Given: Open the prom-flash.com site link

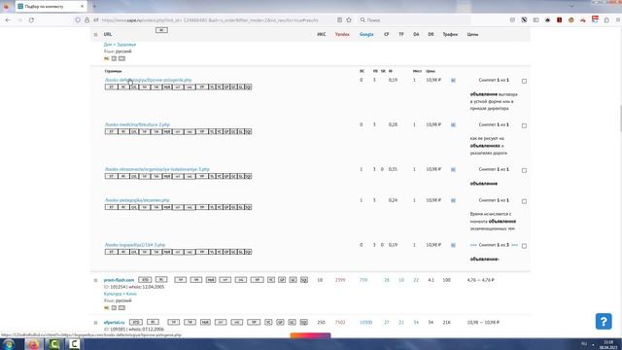Looking at the screenshot, I should point(119,280).
